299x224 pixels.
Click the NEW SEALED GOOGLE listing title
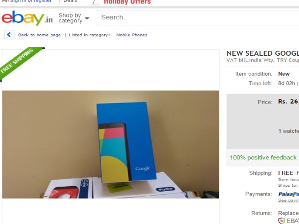click(x=263, y=53)
